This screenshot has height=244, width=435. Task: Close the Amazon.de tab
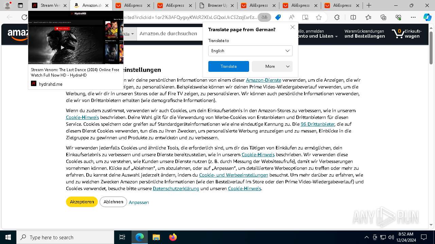tap(107, 5)
